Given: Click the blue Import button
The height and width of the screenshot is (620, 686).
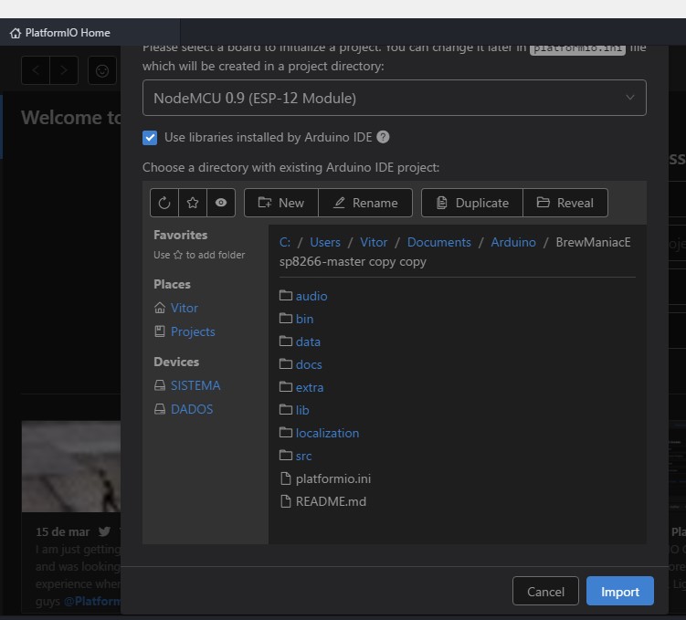Looking at the screenshot, I should tap(620, 591).
